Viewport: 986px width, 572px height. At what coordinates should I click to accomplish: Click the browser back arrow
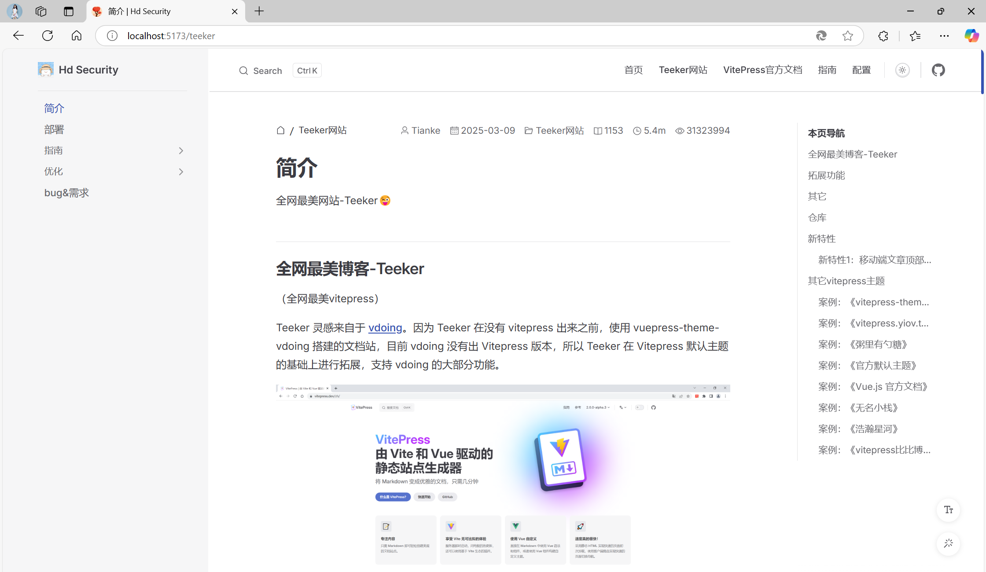(18, 36)
